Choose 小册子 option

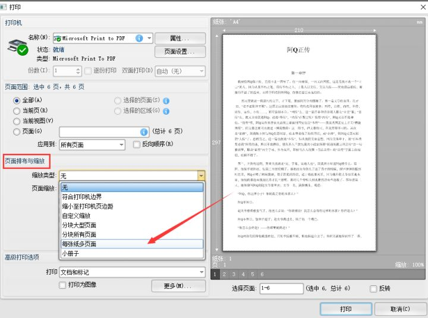(x=132, y=253)
